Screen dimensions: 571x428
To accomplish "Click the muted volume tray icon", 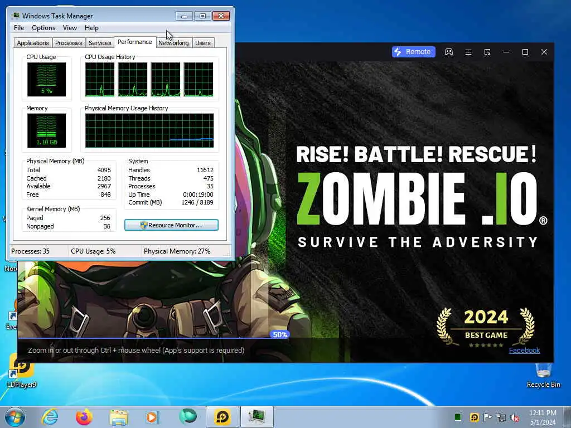I will point(515,418).
